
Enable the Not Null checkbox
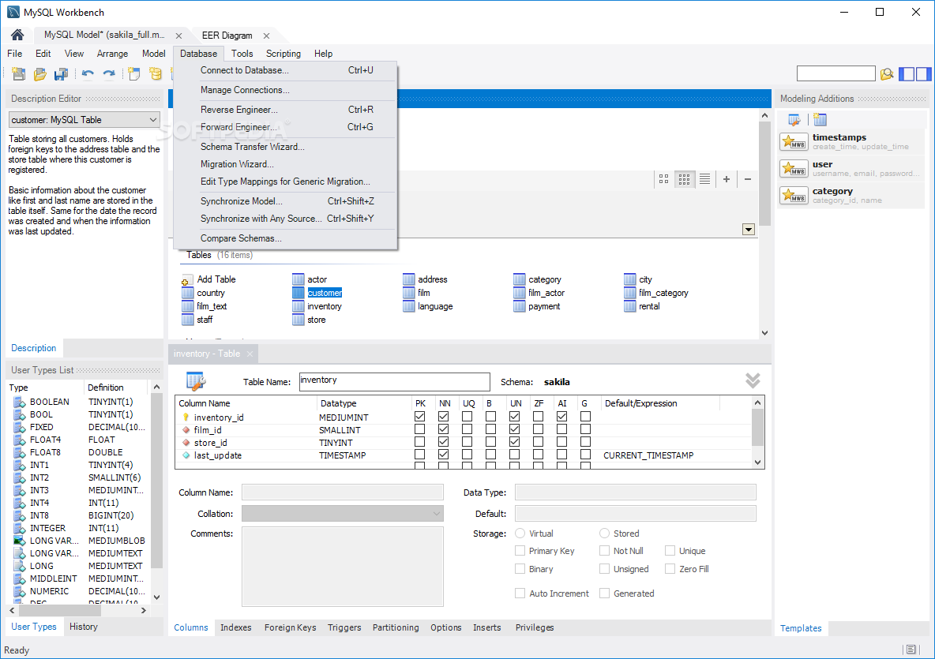pos(605,551)
